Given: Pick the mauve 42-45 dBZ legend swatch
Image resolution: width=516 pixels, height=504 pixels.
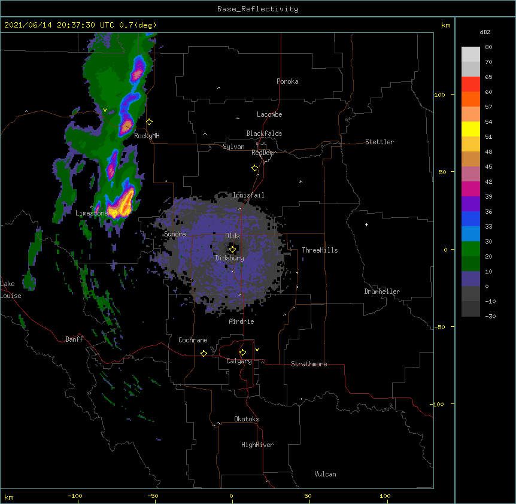Looking at the screenshot, I should click(x=471, y=174).
